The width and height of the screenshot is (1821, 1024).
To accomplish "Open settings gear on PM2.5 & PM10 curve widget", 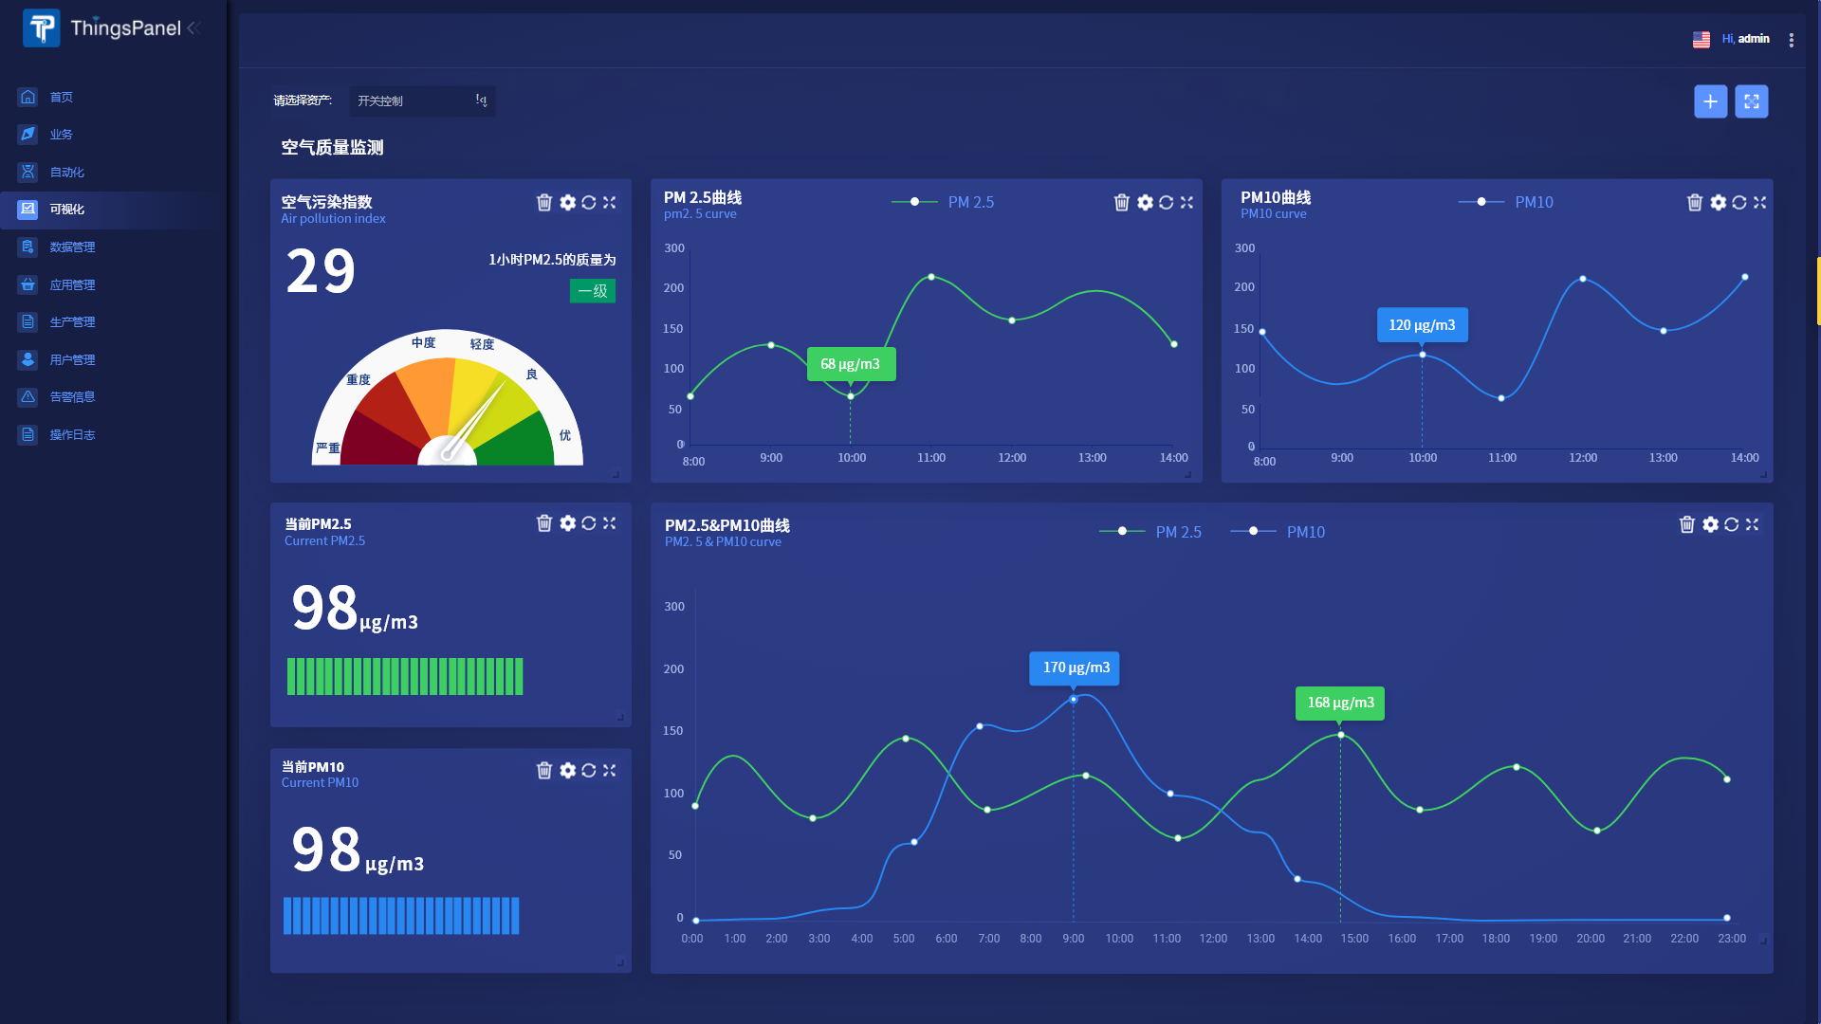I will tap(1710, 524).
